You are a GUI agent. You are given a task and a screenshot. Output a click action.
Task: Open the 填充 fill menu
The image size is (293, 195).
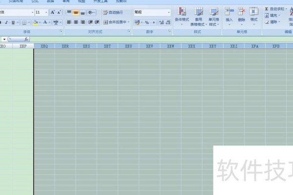(x=272, y=16)
